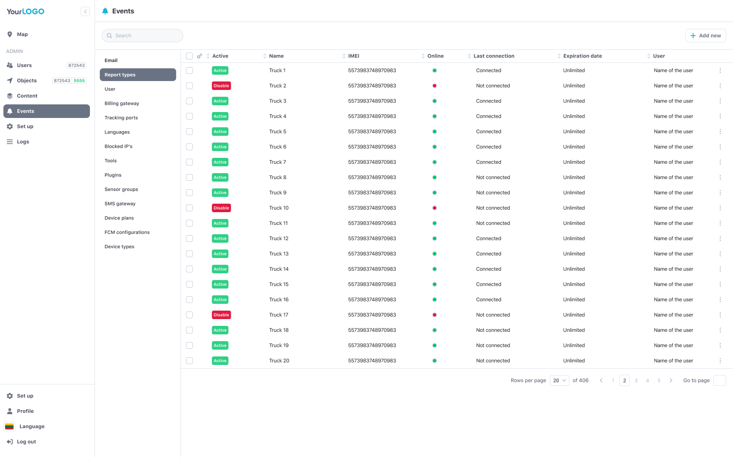
Task: Click the green online dot for Truck 1
Action: pos(434,70)
